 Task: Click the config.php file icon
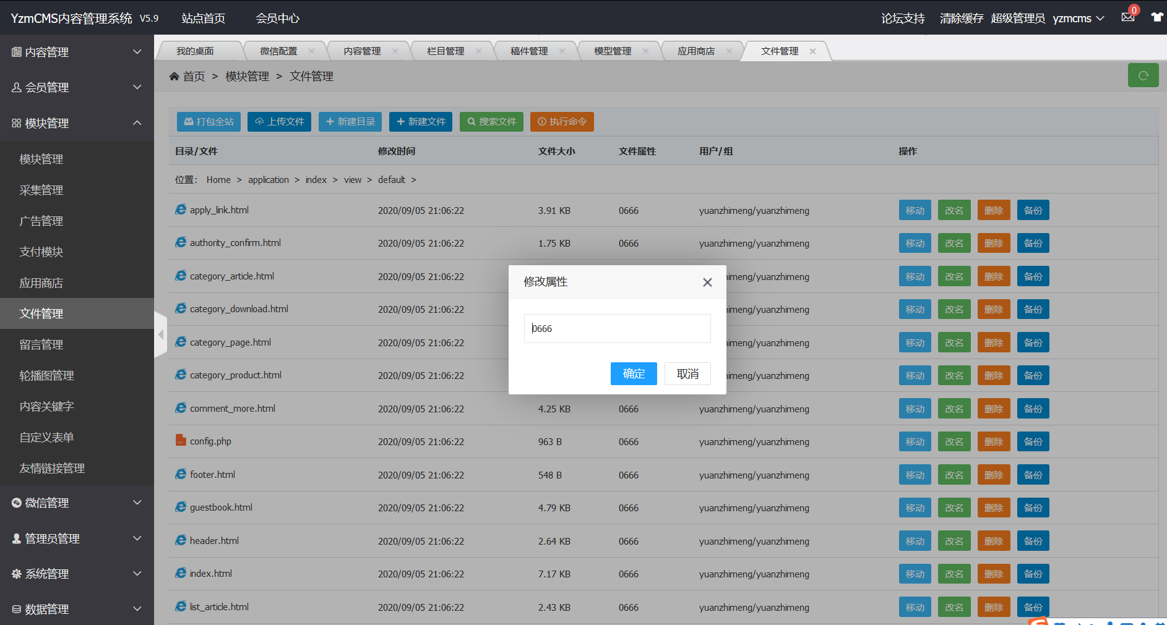pyautogui.click(x=181, y=441)
